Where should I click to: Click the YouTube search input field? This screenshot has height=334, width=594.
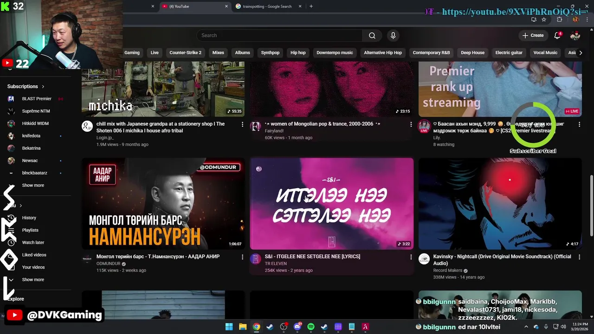pos(279,35)
